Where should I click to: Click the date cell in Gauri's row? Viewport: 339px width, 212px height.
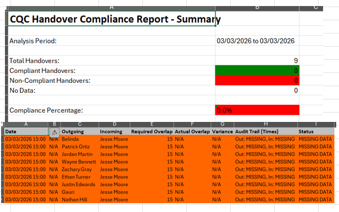click(x=26, y=192)
